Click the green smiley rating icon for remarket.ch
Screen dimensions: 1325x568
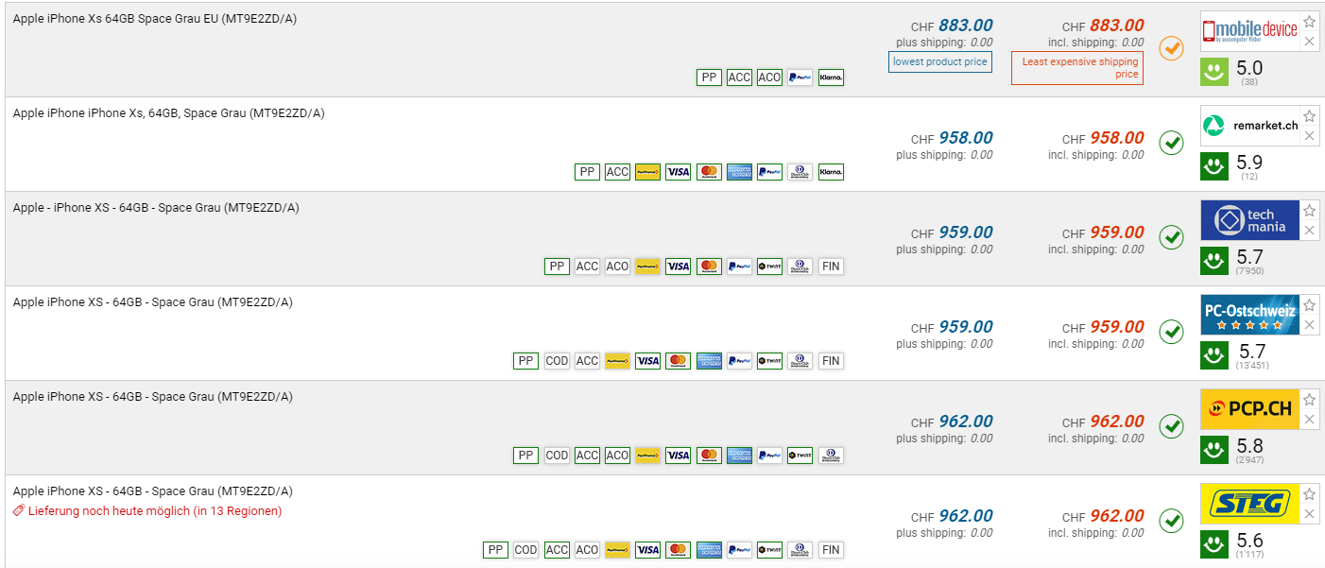(1214, 167)
